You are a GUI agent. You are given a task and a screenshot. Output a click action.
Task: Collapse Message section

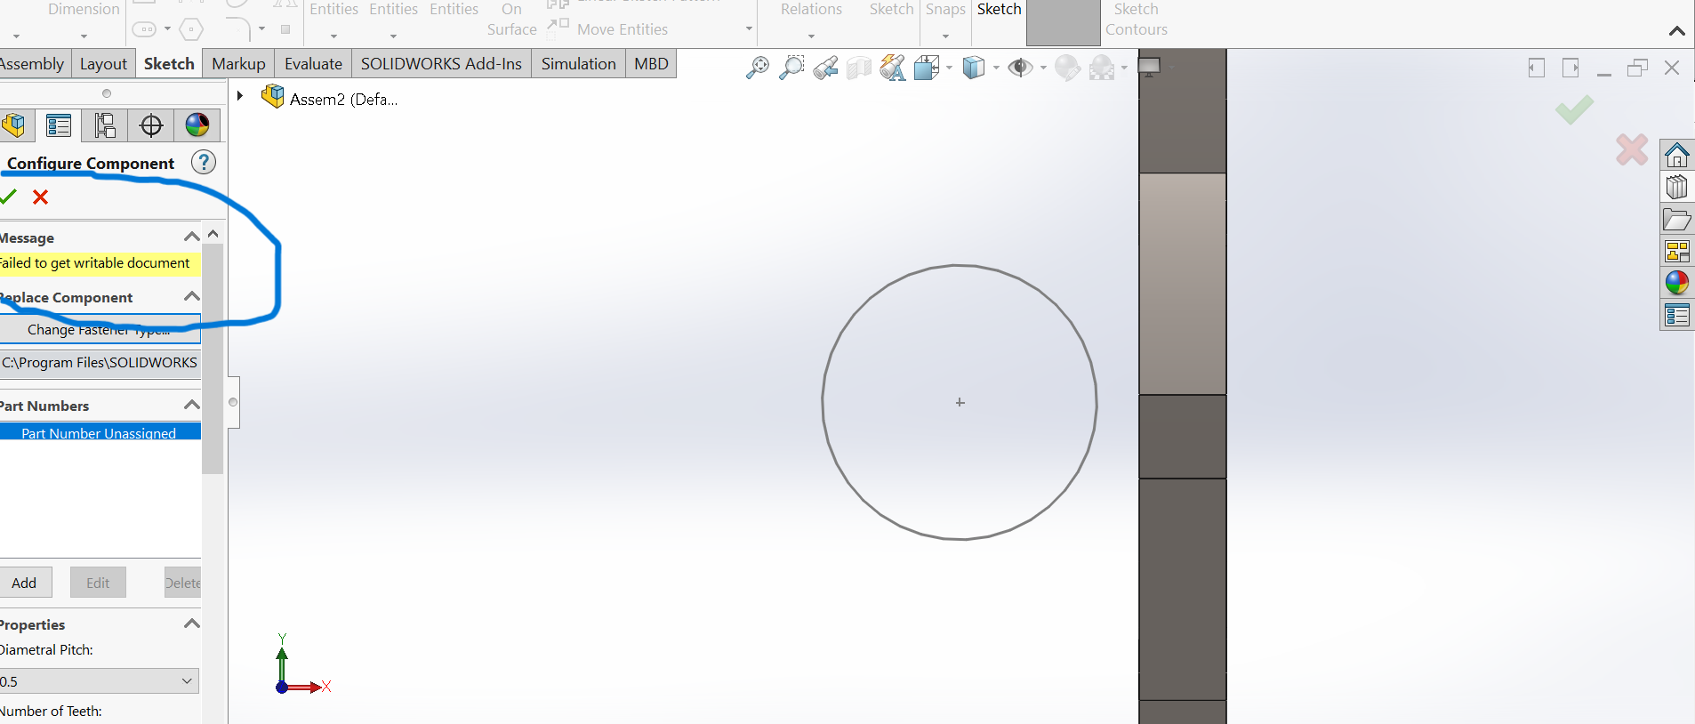coord(191,237)
